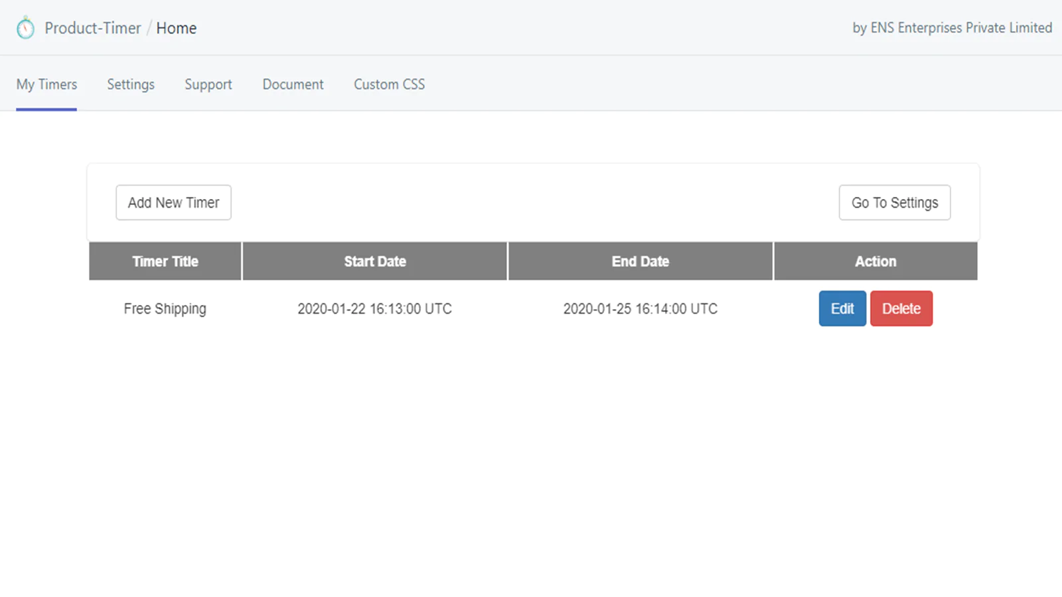The image size is (1062, 597).
Task: Edit the Free Shipping timer
Action: click(x=842, y=308)
